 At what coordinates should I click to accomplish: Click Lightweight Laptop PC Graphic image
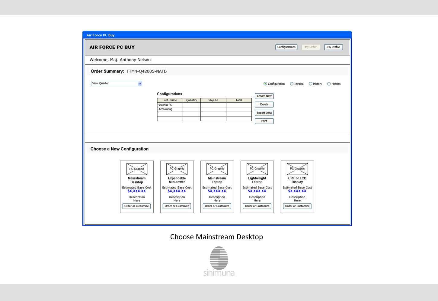257,169
